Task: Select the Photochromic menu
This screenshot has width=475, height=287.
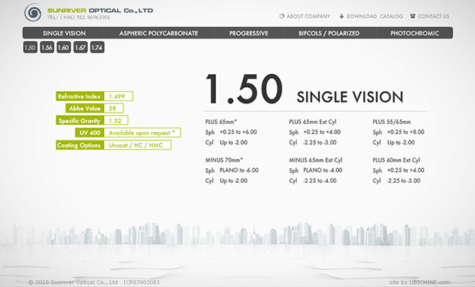Action: click(x=414, y=33)
